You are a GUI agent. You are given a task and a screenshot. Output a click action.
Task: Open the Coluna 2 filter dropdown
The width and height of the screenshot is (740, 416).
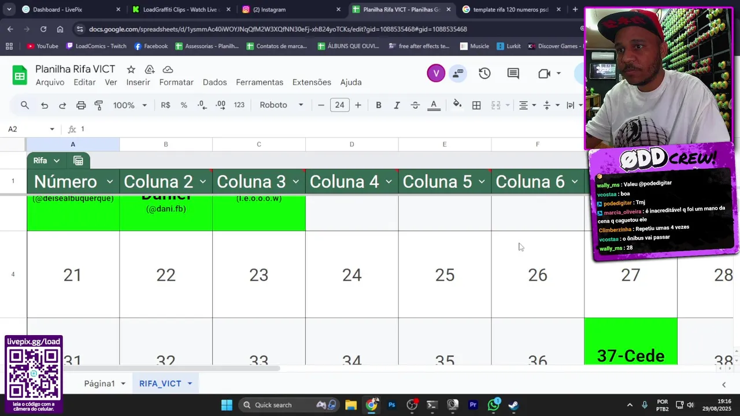(x=202, y=182)
